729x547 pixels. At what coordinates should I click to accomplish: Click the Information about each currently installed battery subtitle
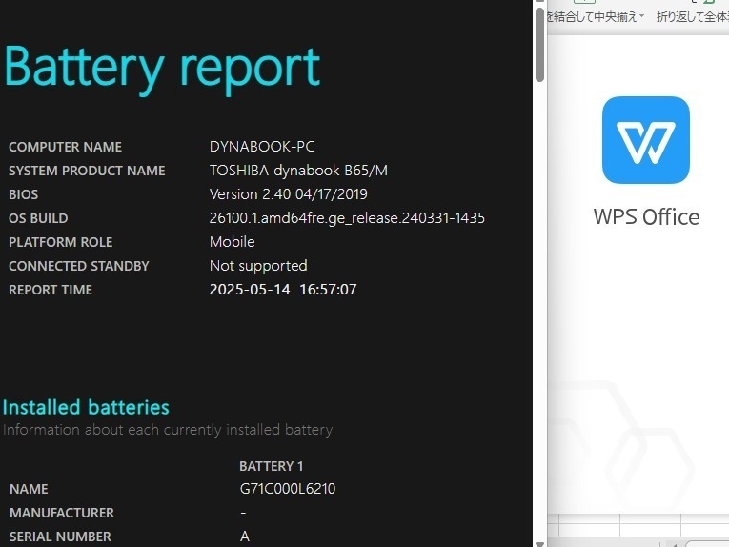point(168,430)
